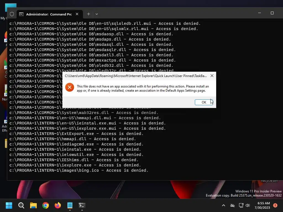Viewport: 283px width, 212px height.
Task: Click the Command Prompt tab icon
Action: click(21, 14)
